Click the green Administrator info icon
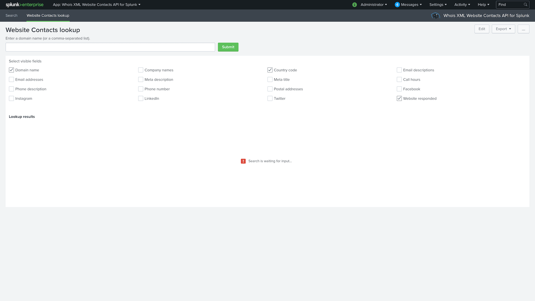Screen dimensions: 535x301 point(355,5)
